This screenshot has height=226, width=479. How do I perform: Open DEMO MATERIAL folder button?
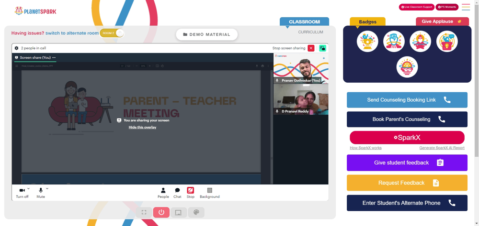[x=207, y=34]
